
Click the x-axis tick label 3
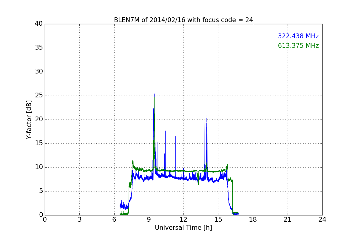click(x=79, y=220)
